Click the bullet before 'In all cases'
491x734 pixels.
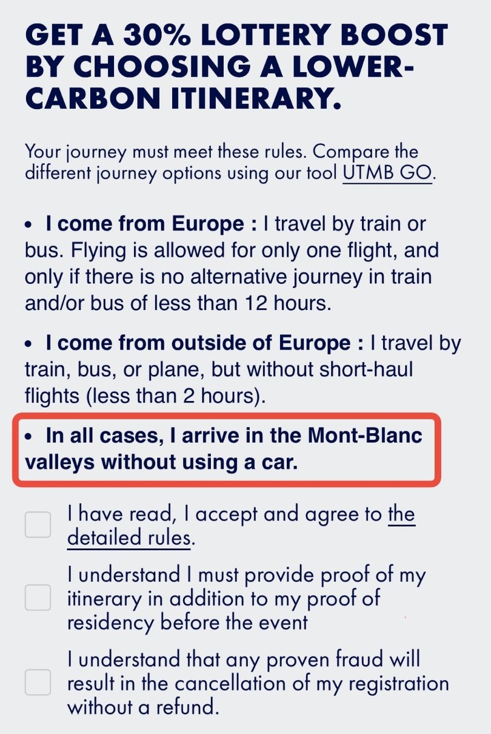coord(29,437)
